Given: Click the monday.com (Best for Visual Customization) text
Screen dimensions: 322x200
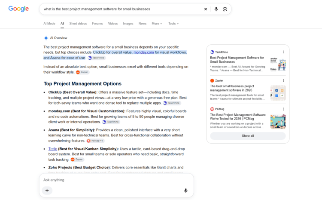Looking at the screenshot, I should tap(87, 111).
